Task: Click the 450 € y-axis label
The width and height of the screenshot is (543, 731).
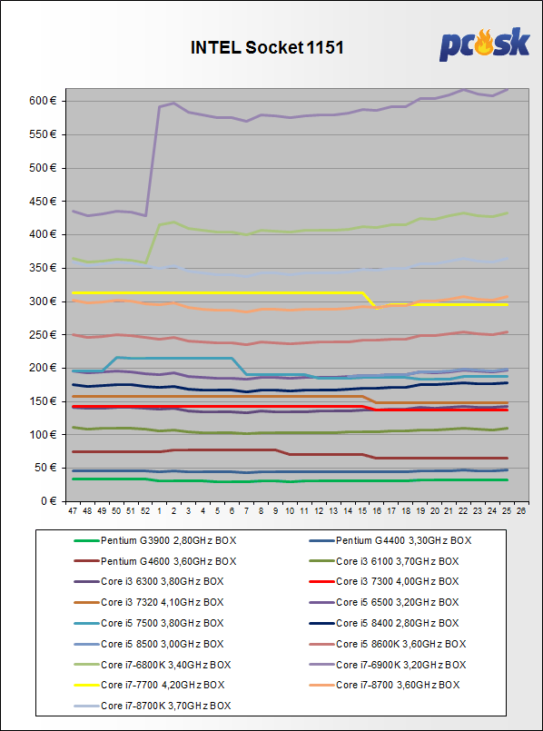Action: pos(43,202)
